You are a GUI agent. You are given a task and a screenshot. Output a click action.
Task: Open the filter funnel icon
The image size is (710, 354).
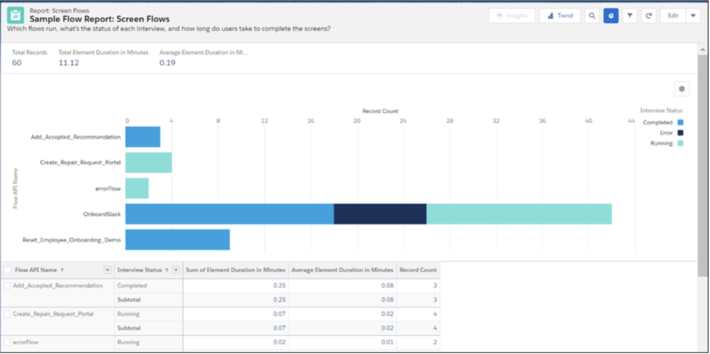click(630, 16)
